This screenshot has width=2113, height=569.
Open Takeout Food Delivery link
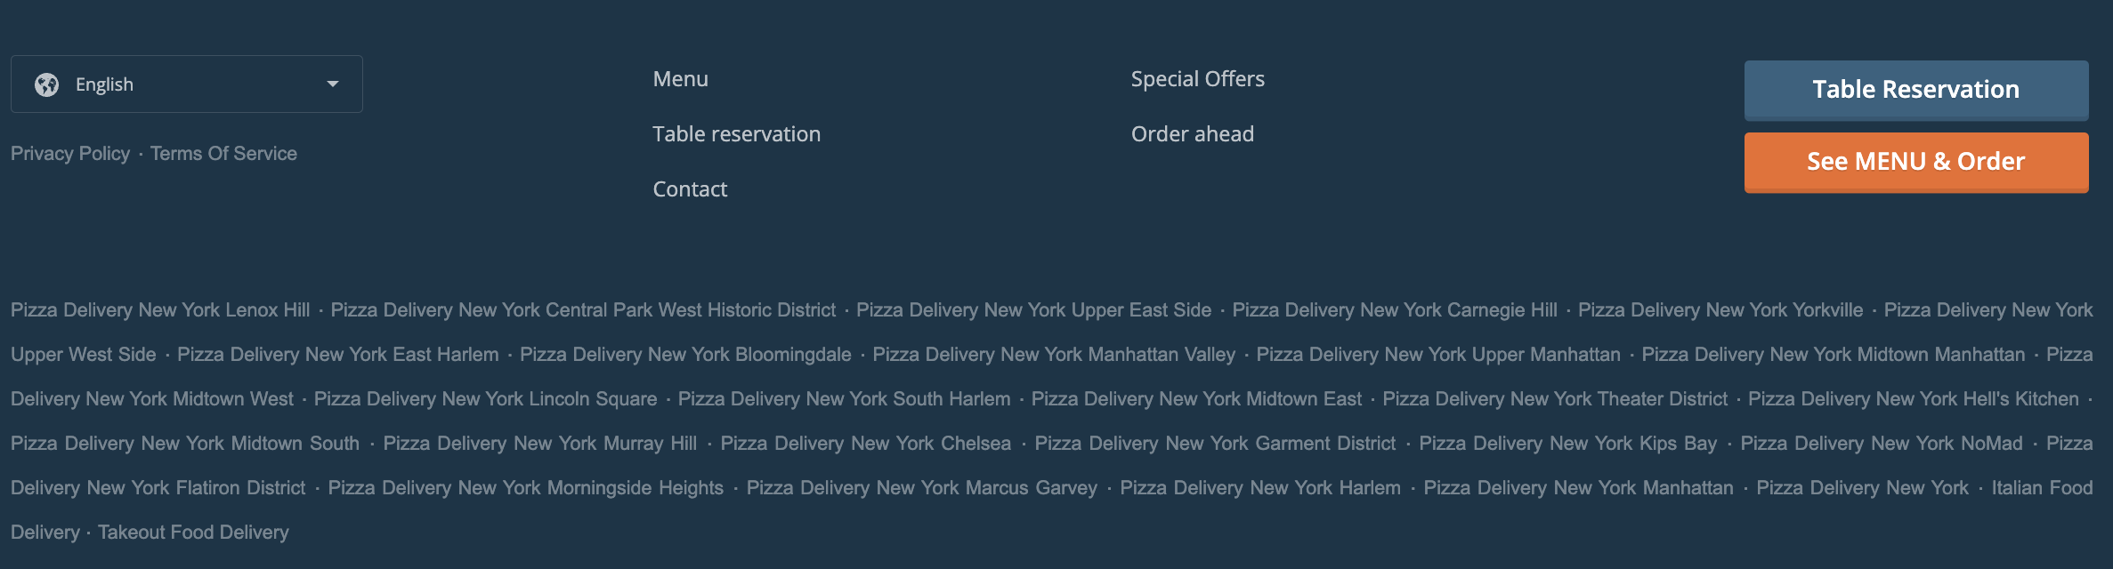(x=193, y=533)
